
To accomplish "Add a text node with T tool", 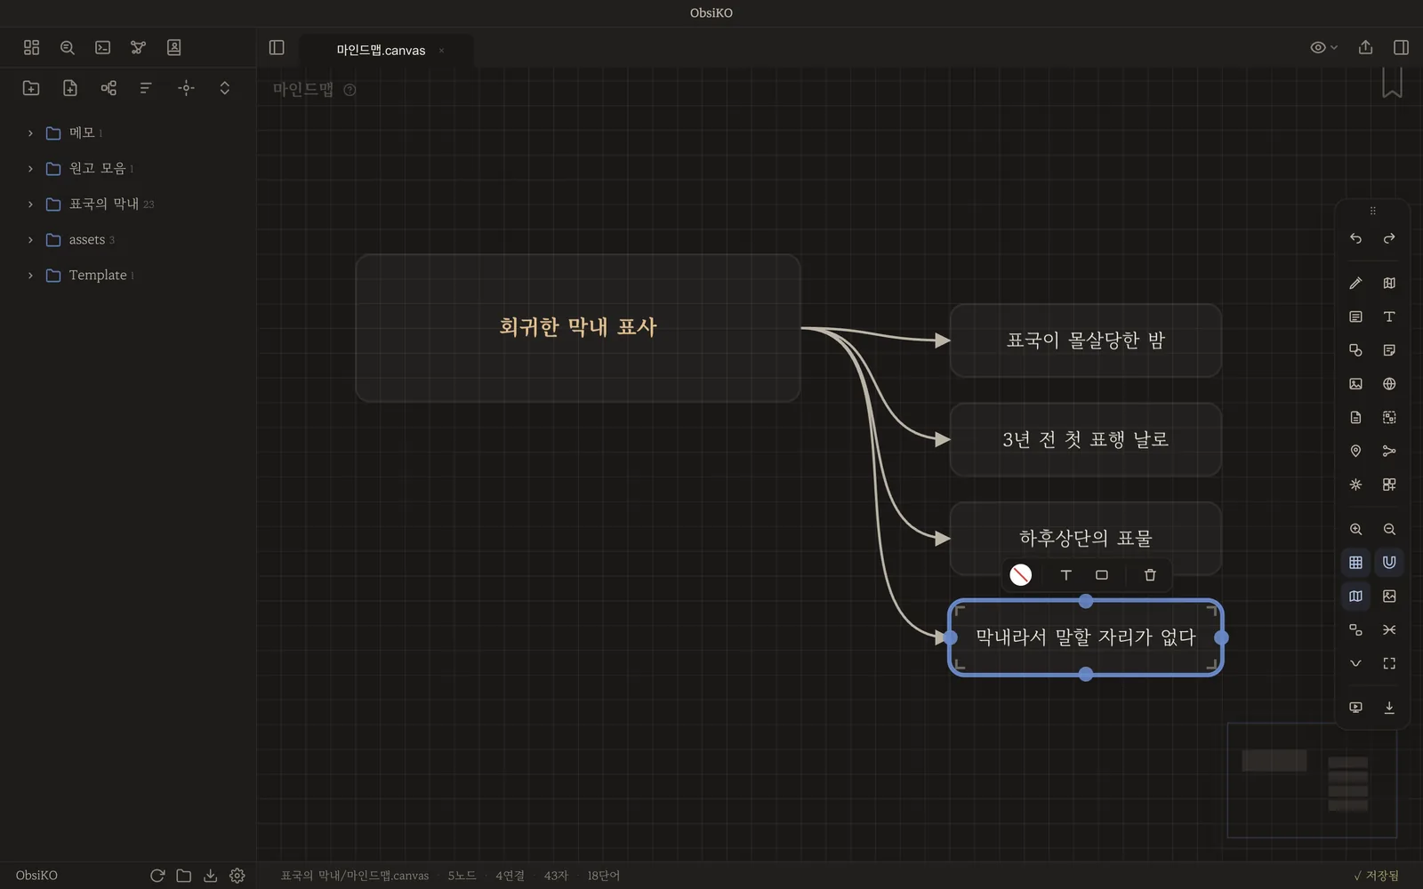I will (1389, 316).
